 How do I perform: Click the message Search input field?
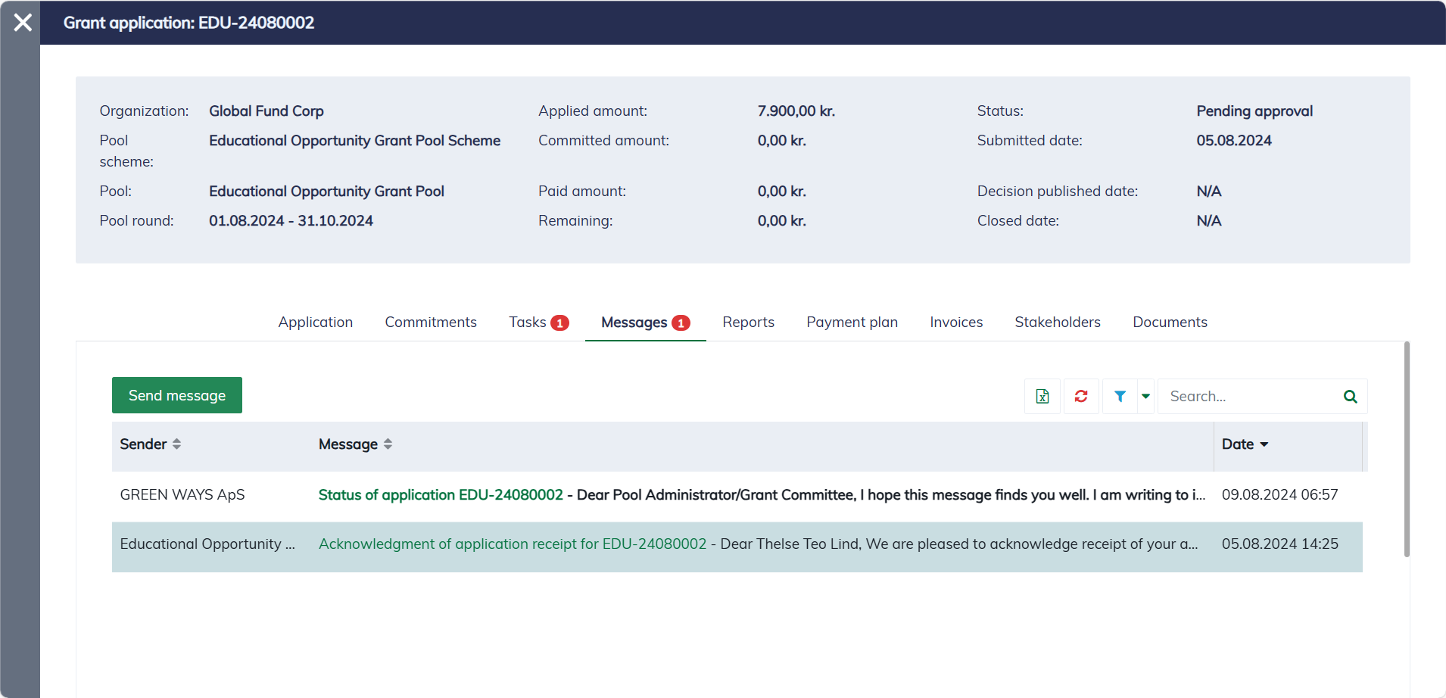(x=1249, y=397)
